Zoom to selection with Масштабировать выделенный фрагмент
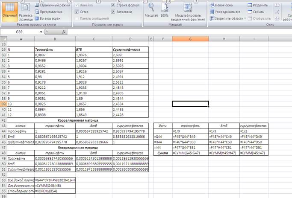The image size is (292, 198). click(x=188, y=11)
